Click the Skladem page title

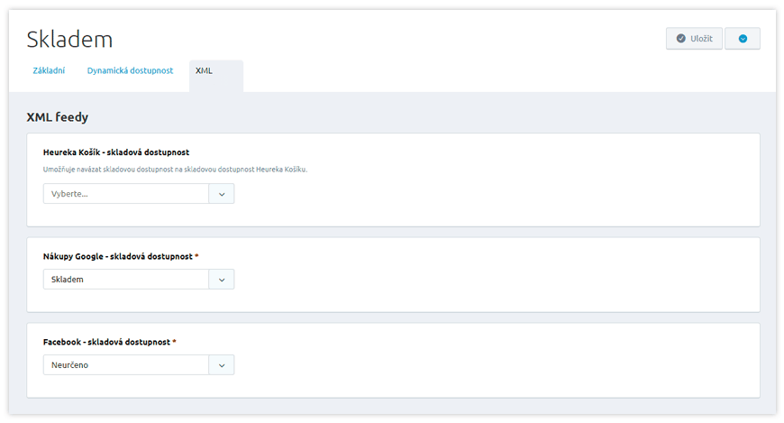[69, 39]
